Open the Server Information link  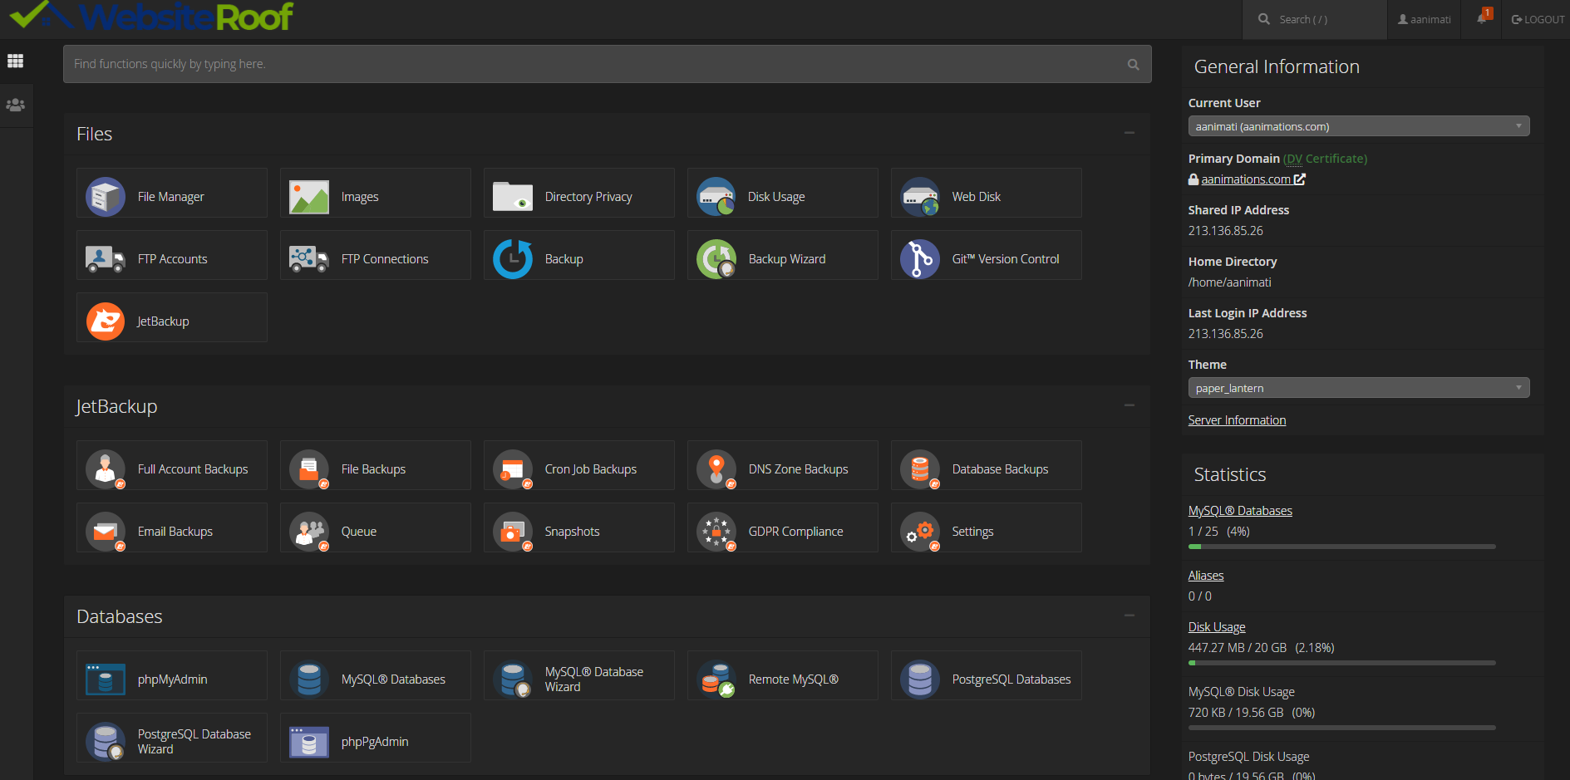point(1237,420)
